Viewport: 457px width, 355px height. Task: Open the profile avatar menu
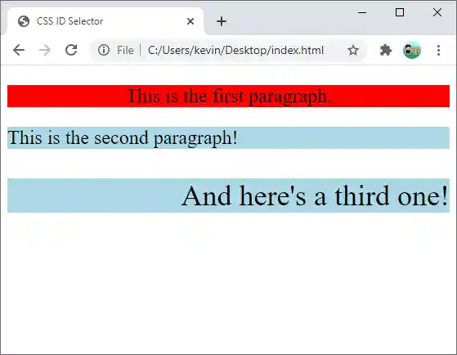[412, 50]
